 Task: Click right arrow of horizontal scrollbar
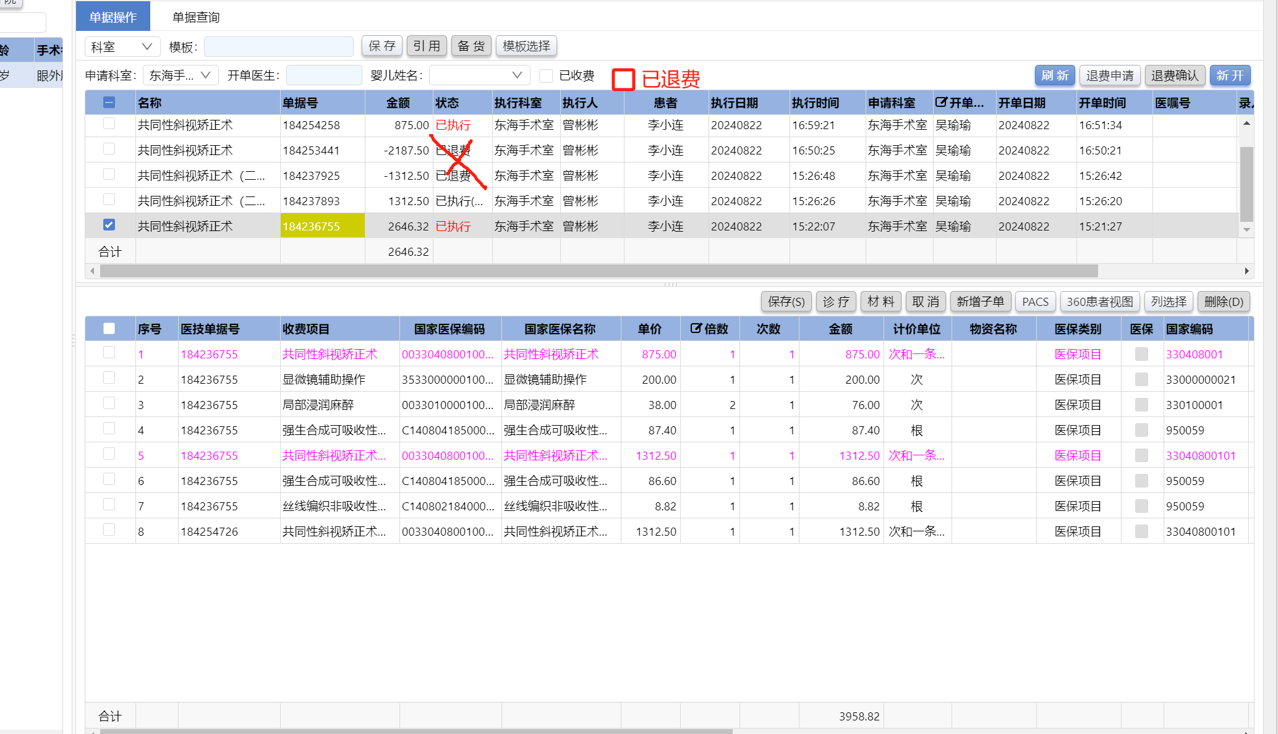tap(1246, 271)
